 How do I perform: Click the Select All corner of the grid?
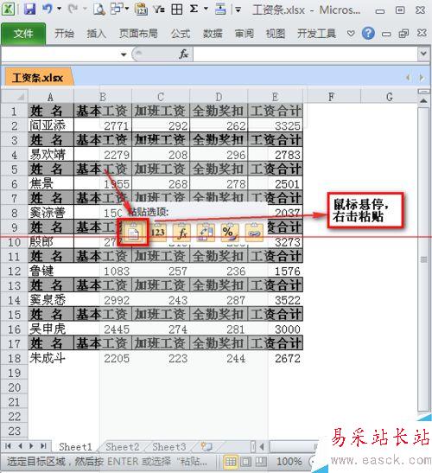tap(15, 97)
